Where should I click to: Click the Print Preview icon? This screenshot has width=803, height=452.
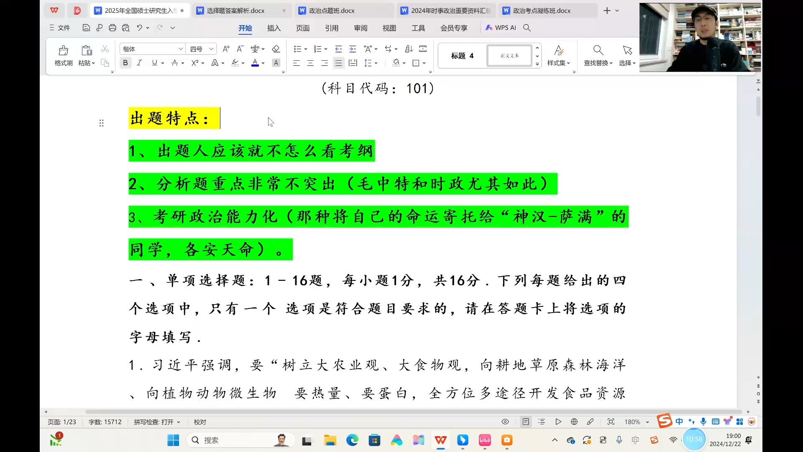125,28
